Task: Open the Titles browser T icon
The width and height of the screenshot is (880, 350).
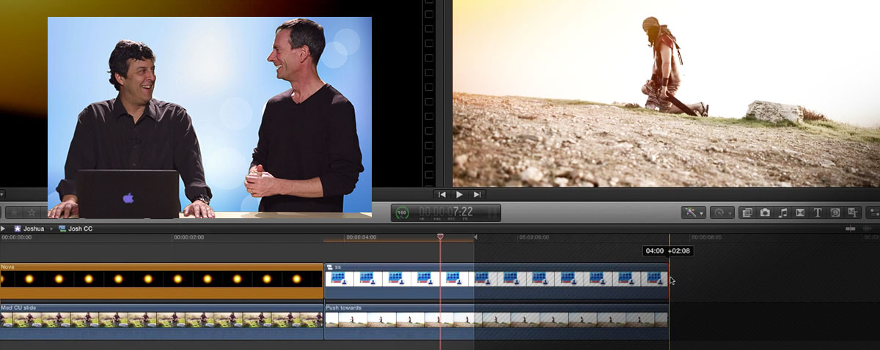Action: pyautogui.click(x=818, y=212)
